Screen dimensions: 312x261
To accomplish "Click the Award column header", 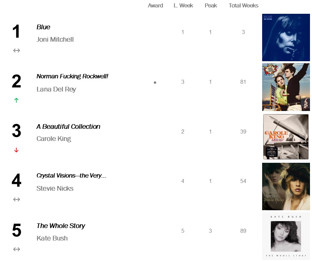I will click(x=155, y=5).
